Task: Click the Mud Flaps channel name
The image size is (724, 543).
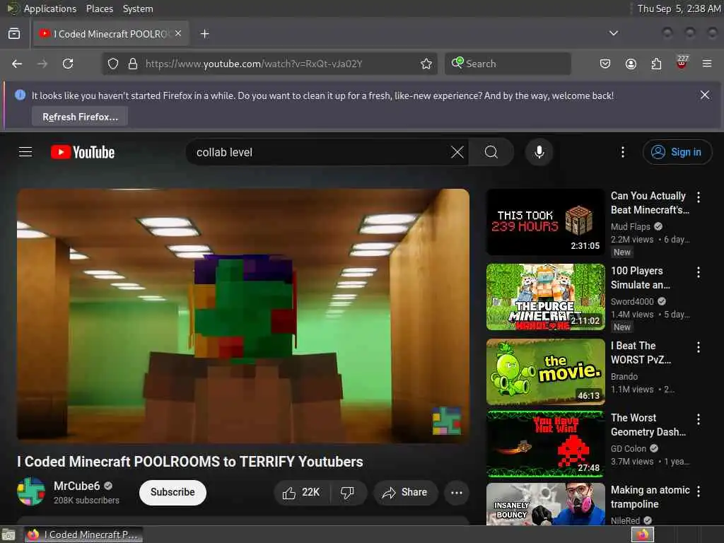Action: click(x=630, y=226)
